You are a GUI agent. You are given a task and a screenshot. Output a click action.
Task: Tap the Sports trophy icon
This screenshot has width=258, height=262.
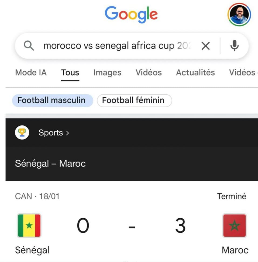point(22,133)
